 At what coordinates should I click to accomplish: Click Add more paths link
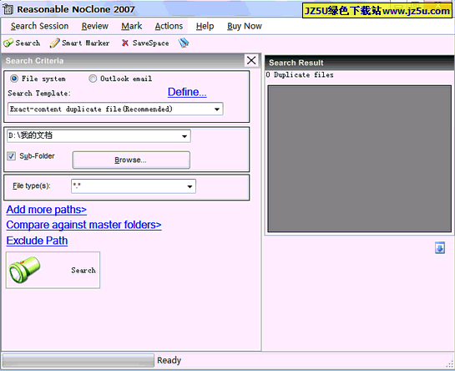[47, 210]
